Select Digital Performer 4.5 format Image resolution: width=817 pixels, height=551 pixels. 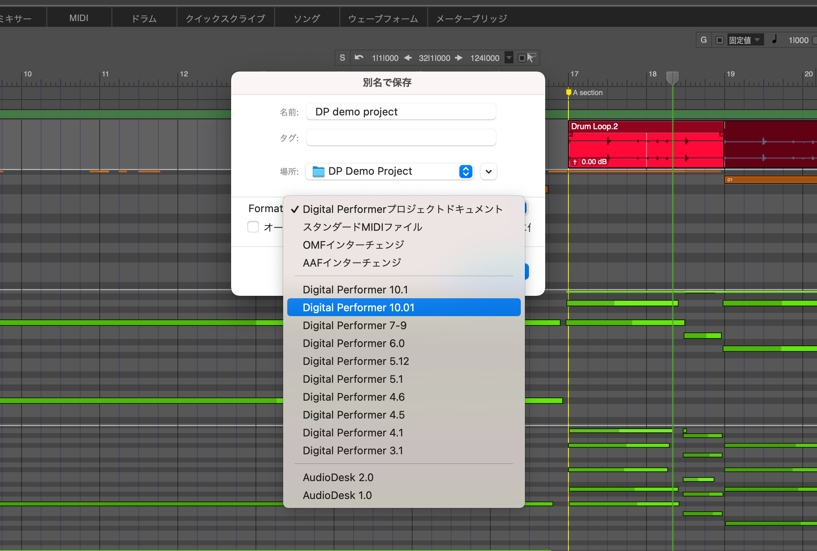404,414
